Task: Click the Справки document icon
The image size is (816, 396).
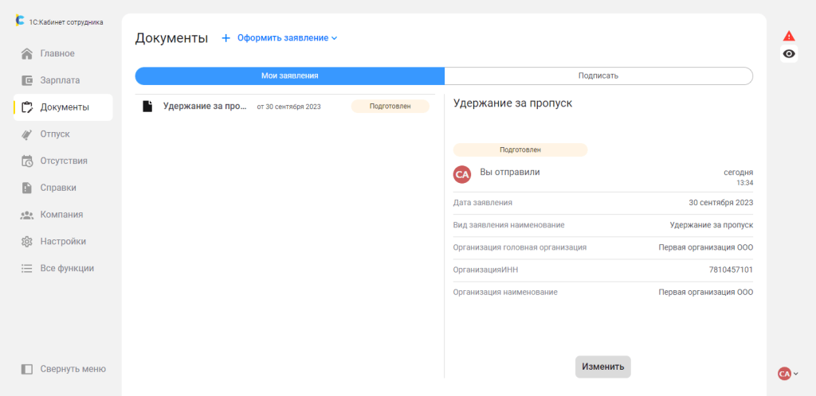Action: coord(27,188)
